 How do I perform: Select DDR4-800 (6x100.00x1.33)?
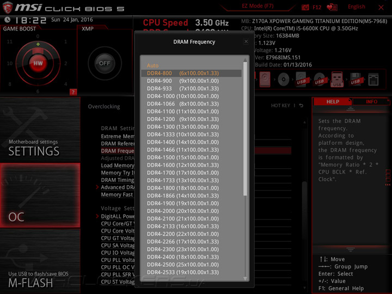pos(191,73)
